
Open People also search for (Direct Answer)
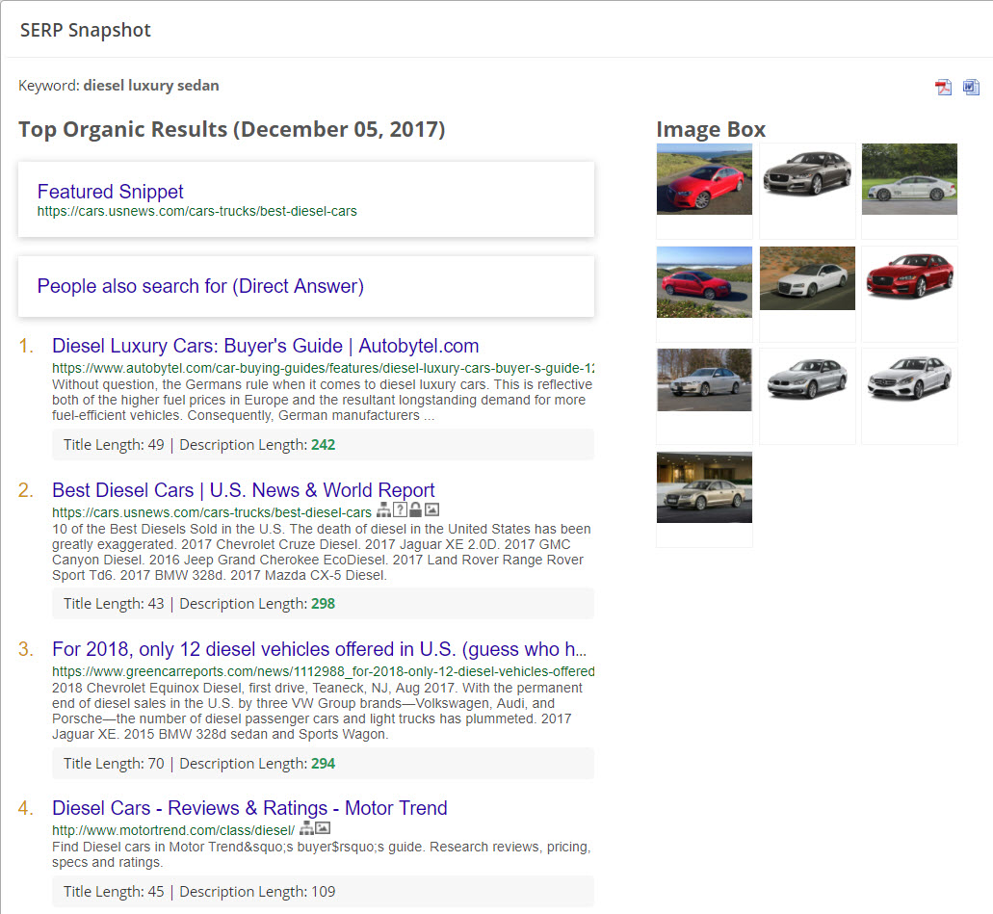(200, 286)
